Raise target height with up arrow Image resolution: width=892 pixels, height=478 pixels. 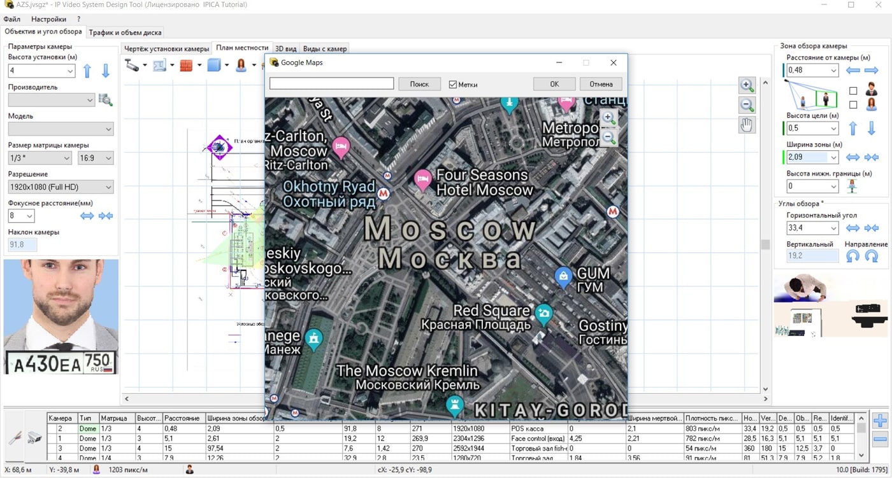pos(853,128)
